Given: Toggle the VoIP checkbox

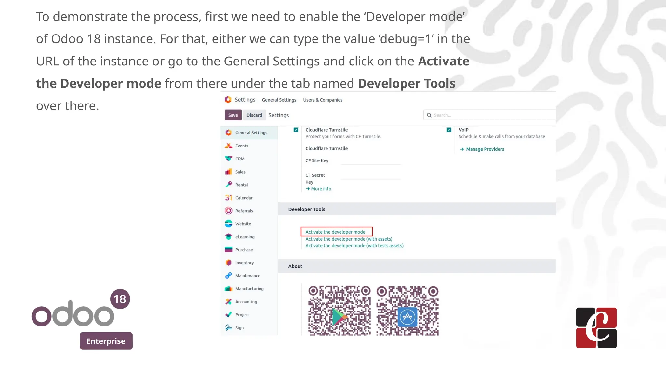Looking at the screenshot, I should pyautogui.click(x=449, y=130).
